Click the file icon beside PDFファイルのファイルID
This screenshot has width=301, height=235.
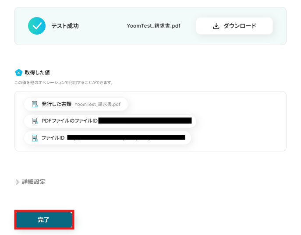35,121
